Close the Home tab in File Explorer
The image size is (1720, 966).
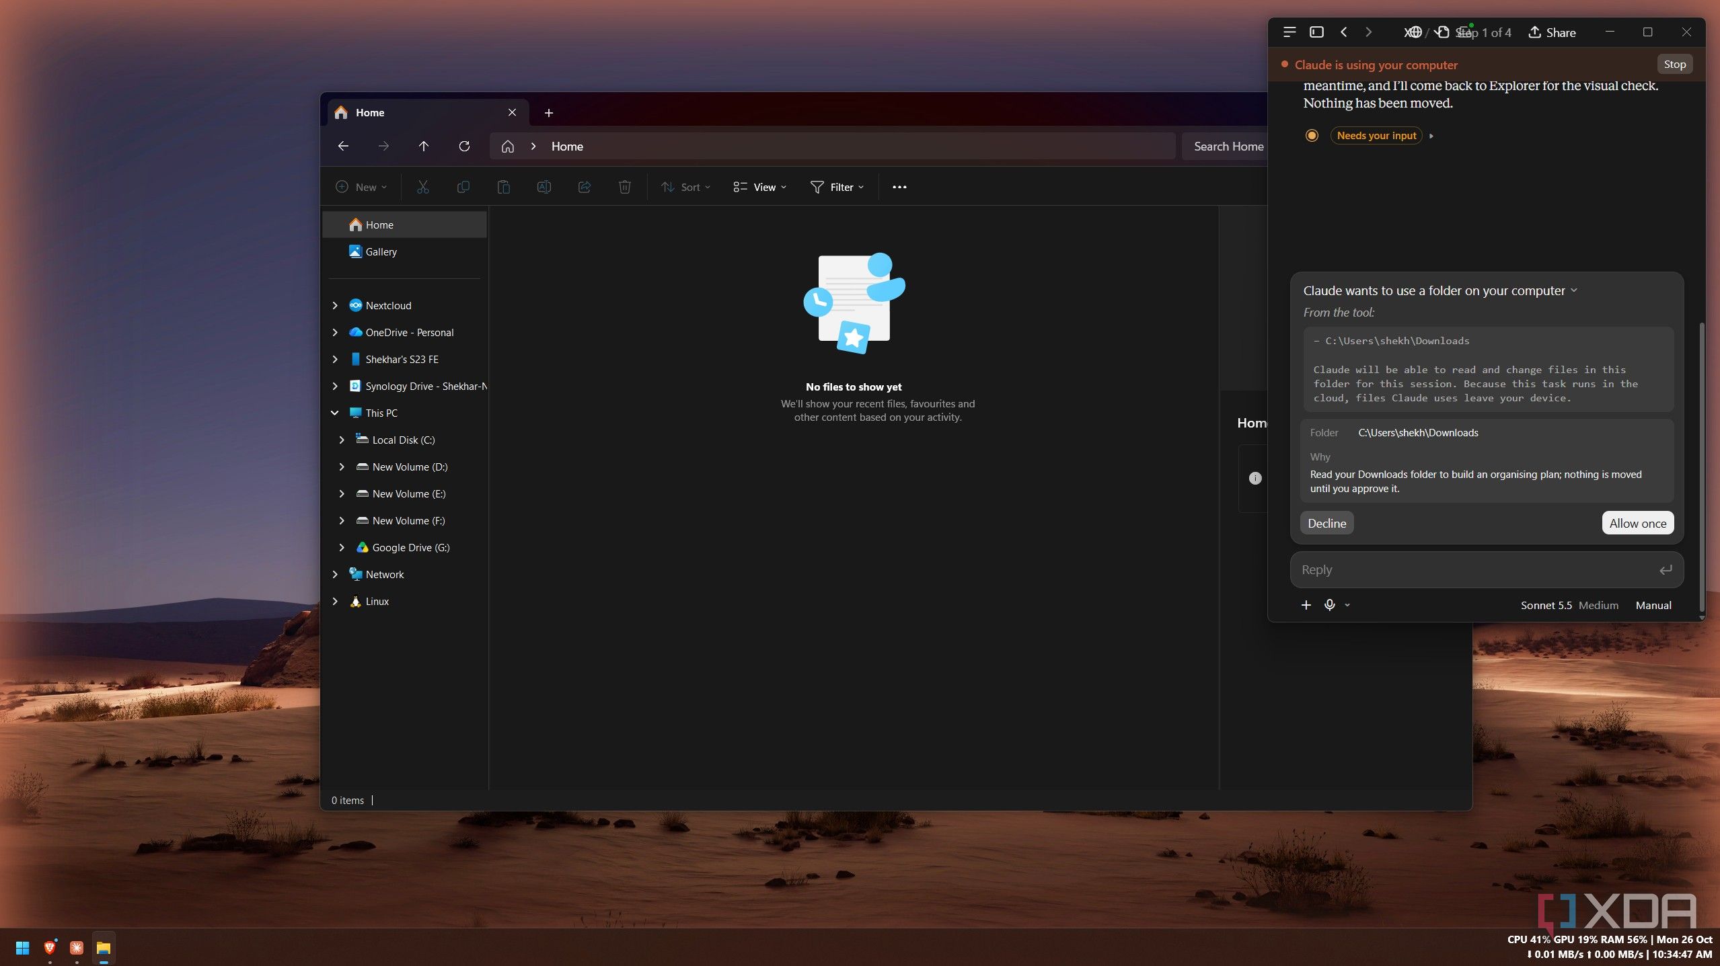pyautogui.click(x=512, y=112)
